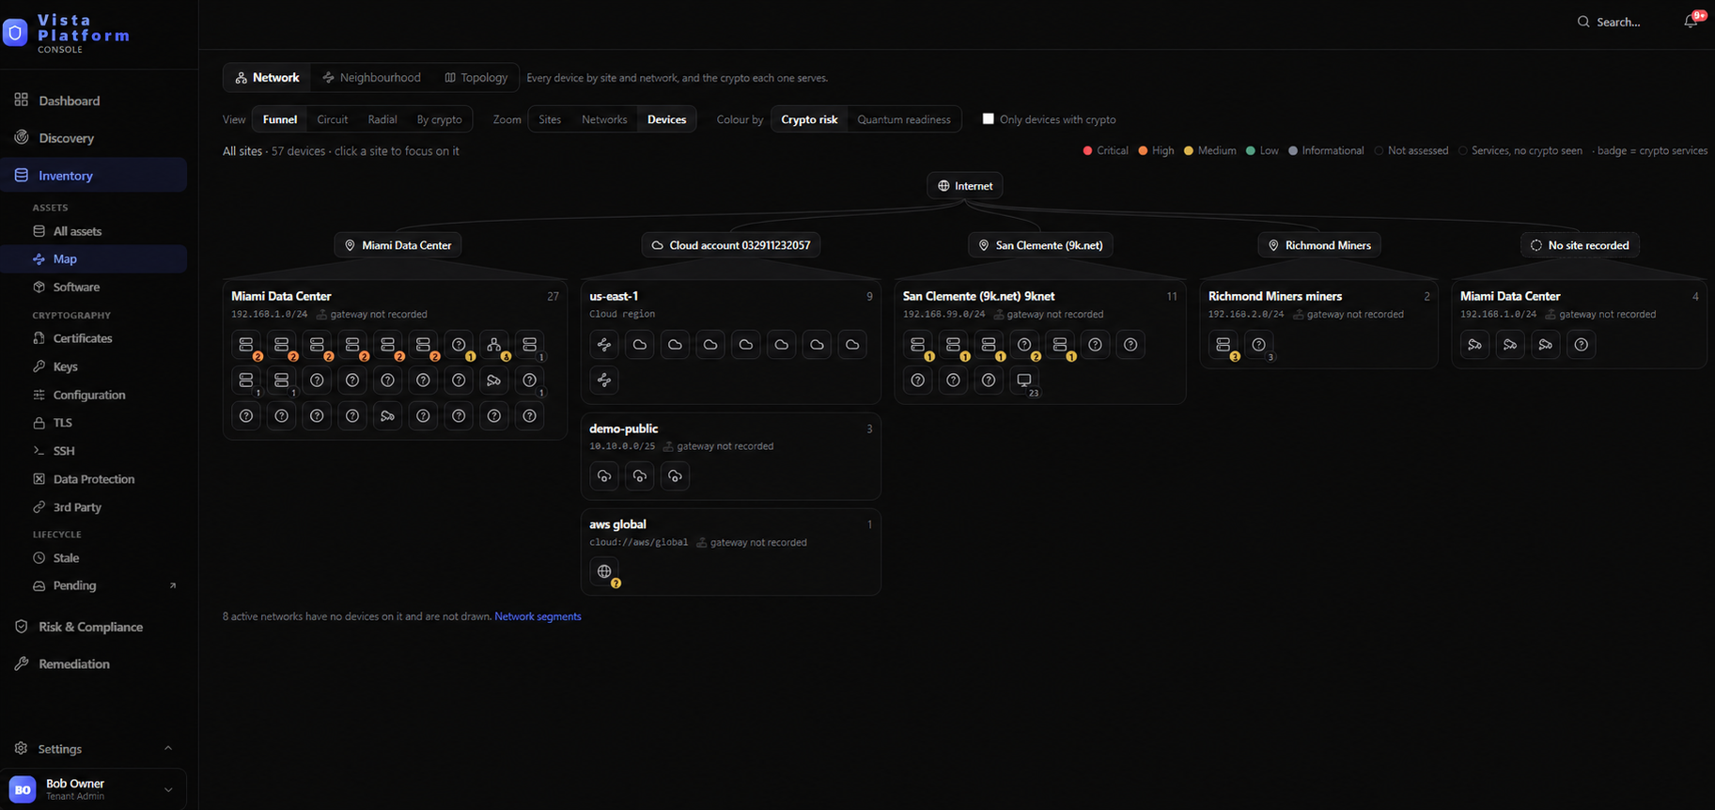This screenshot has height=810, width=1715.
Task: Click the Pending external link arrow icon
Action: pyautogui.click(x=172, y=585)
